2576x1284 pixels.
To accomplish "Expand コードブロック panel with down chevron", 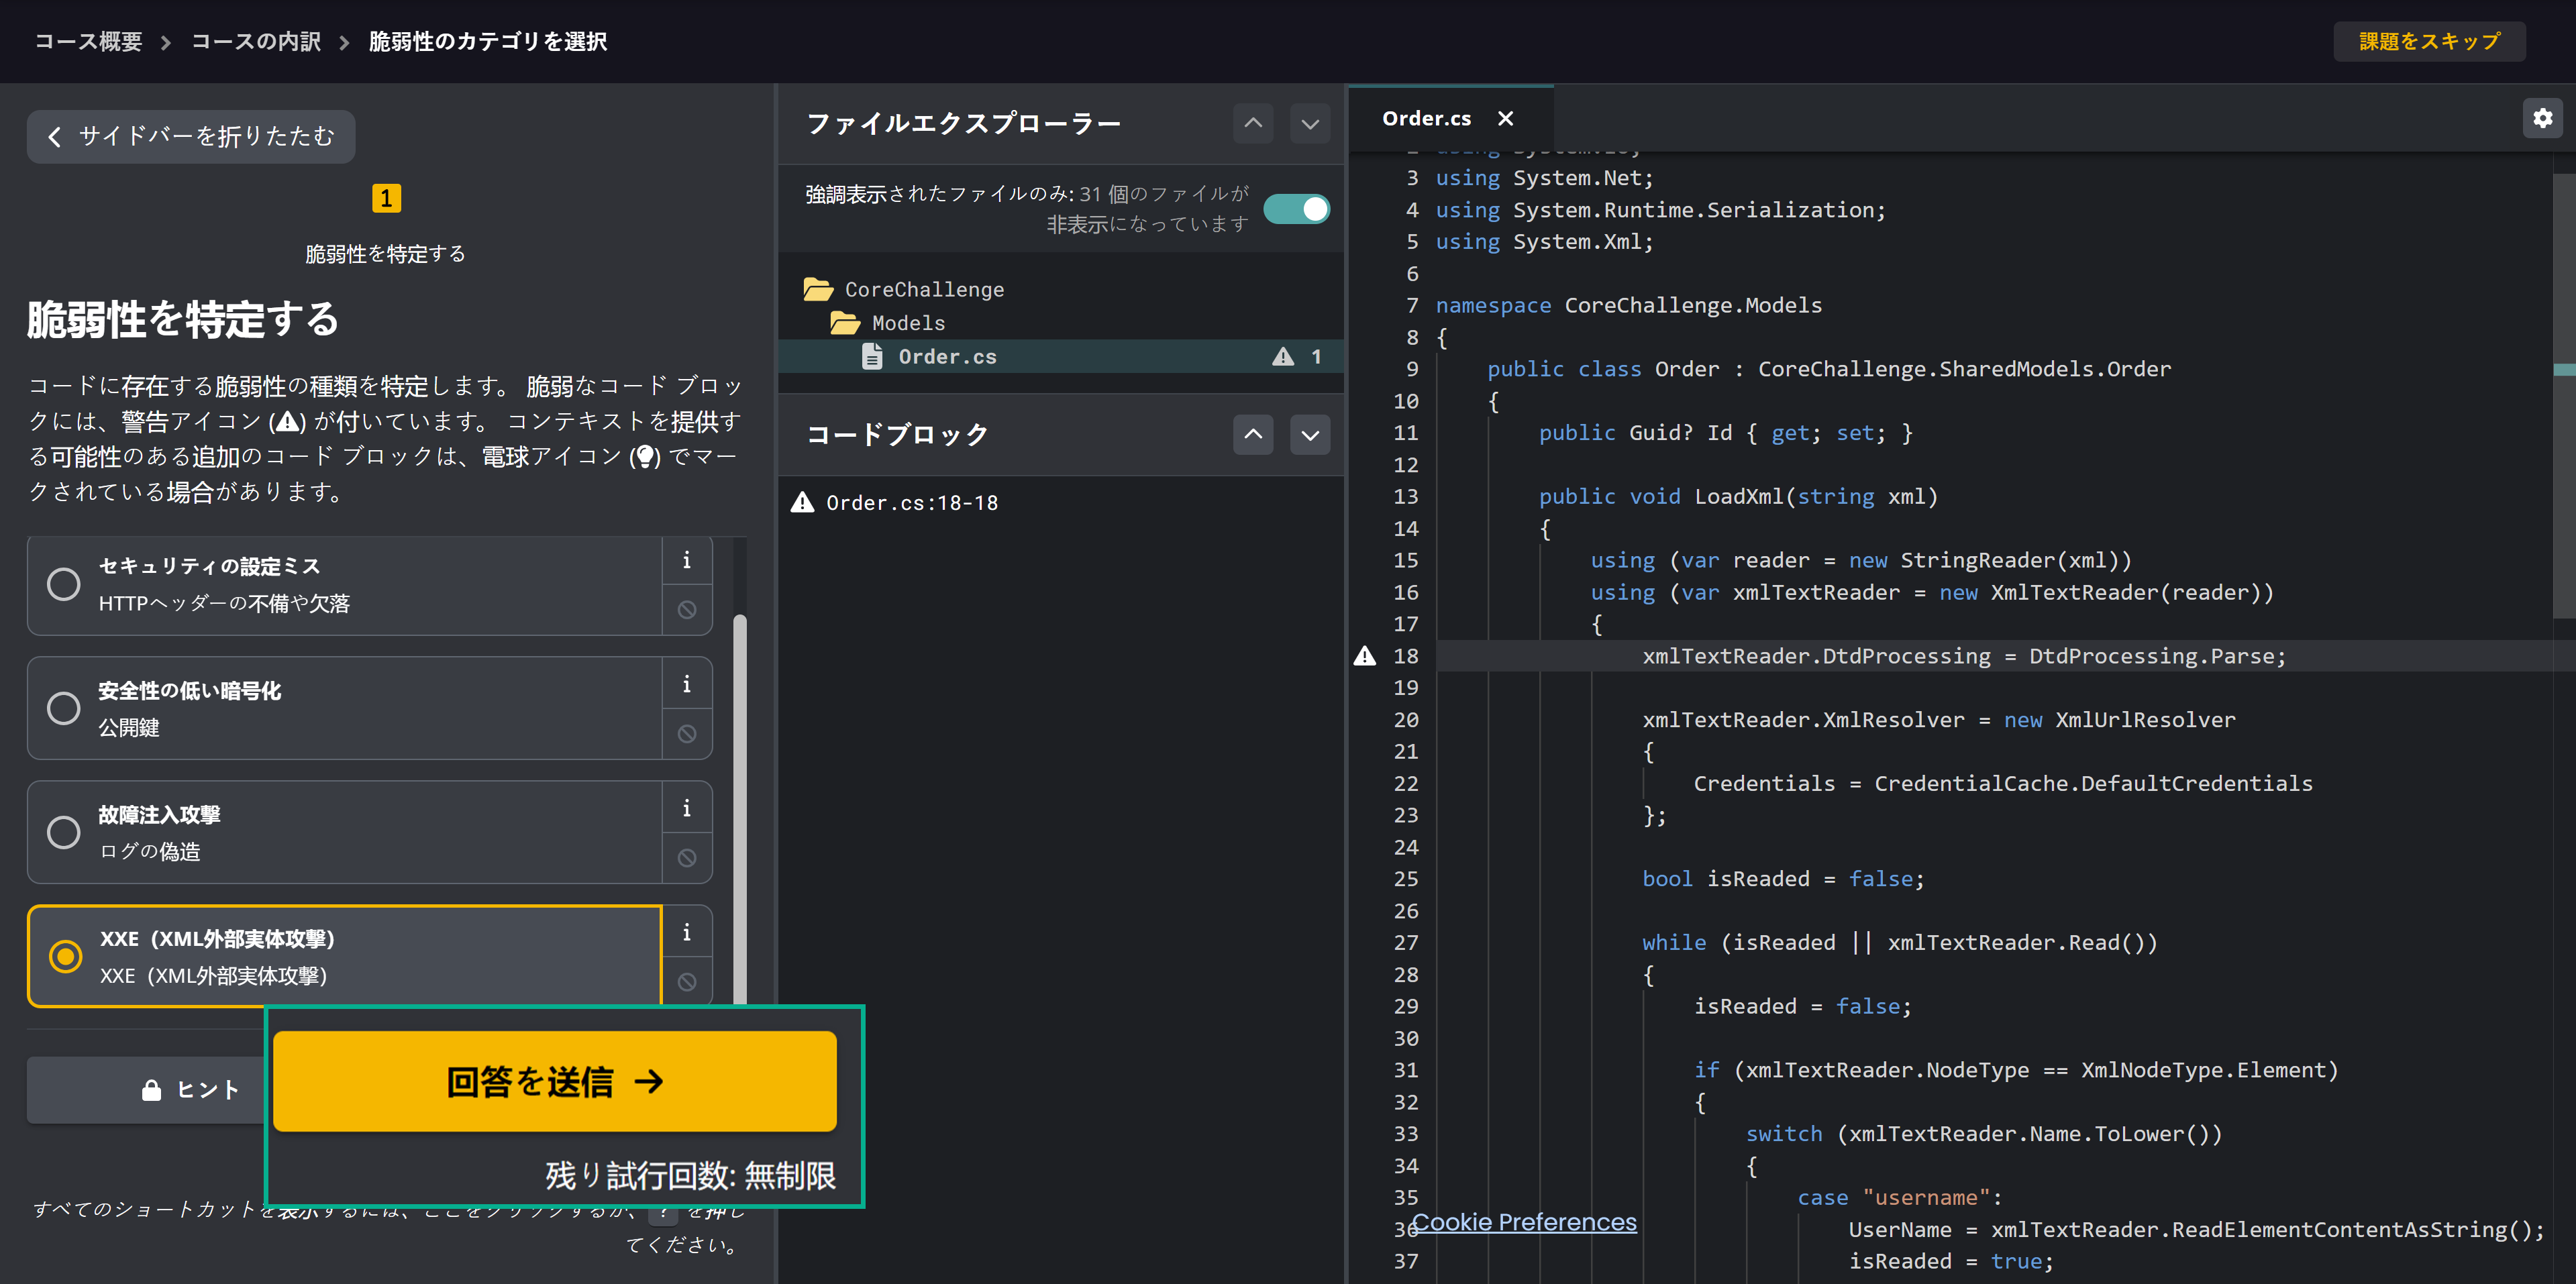I will coord(1310,435).
